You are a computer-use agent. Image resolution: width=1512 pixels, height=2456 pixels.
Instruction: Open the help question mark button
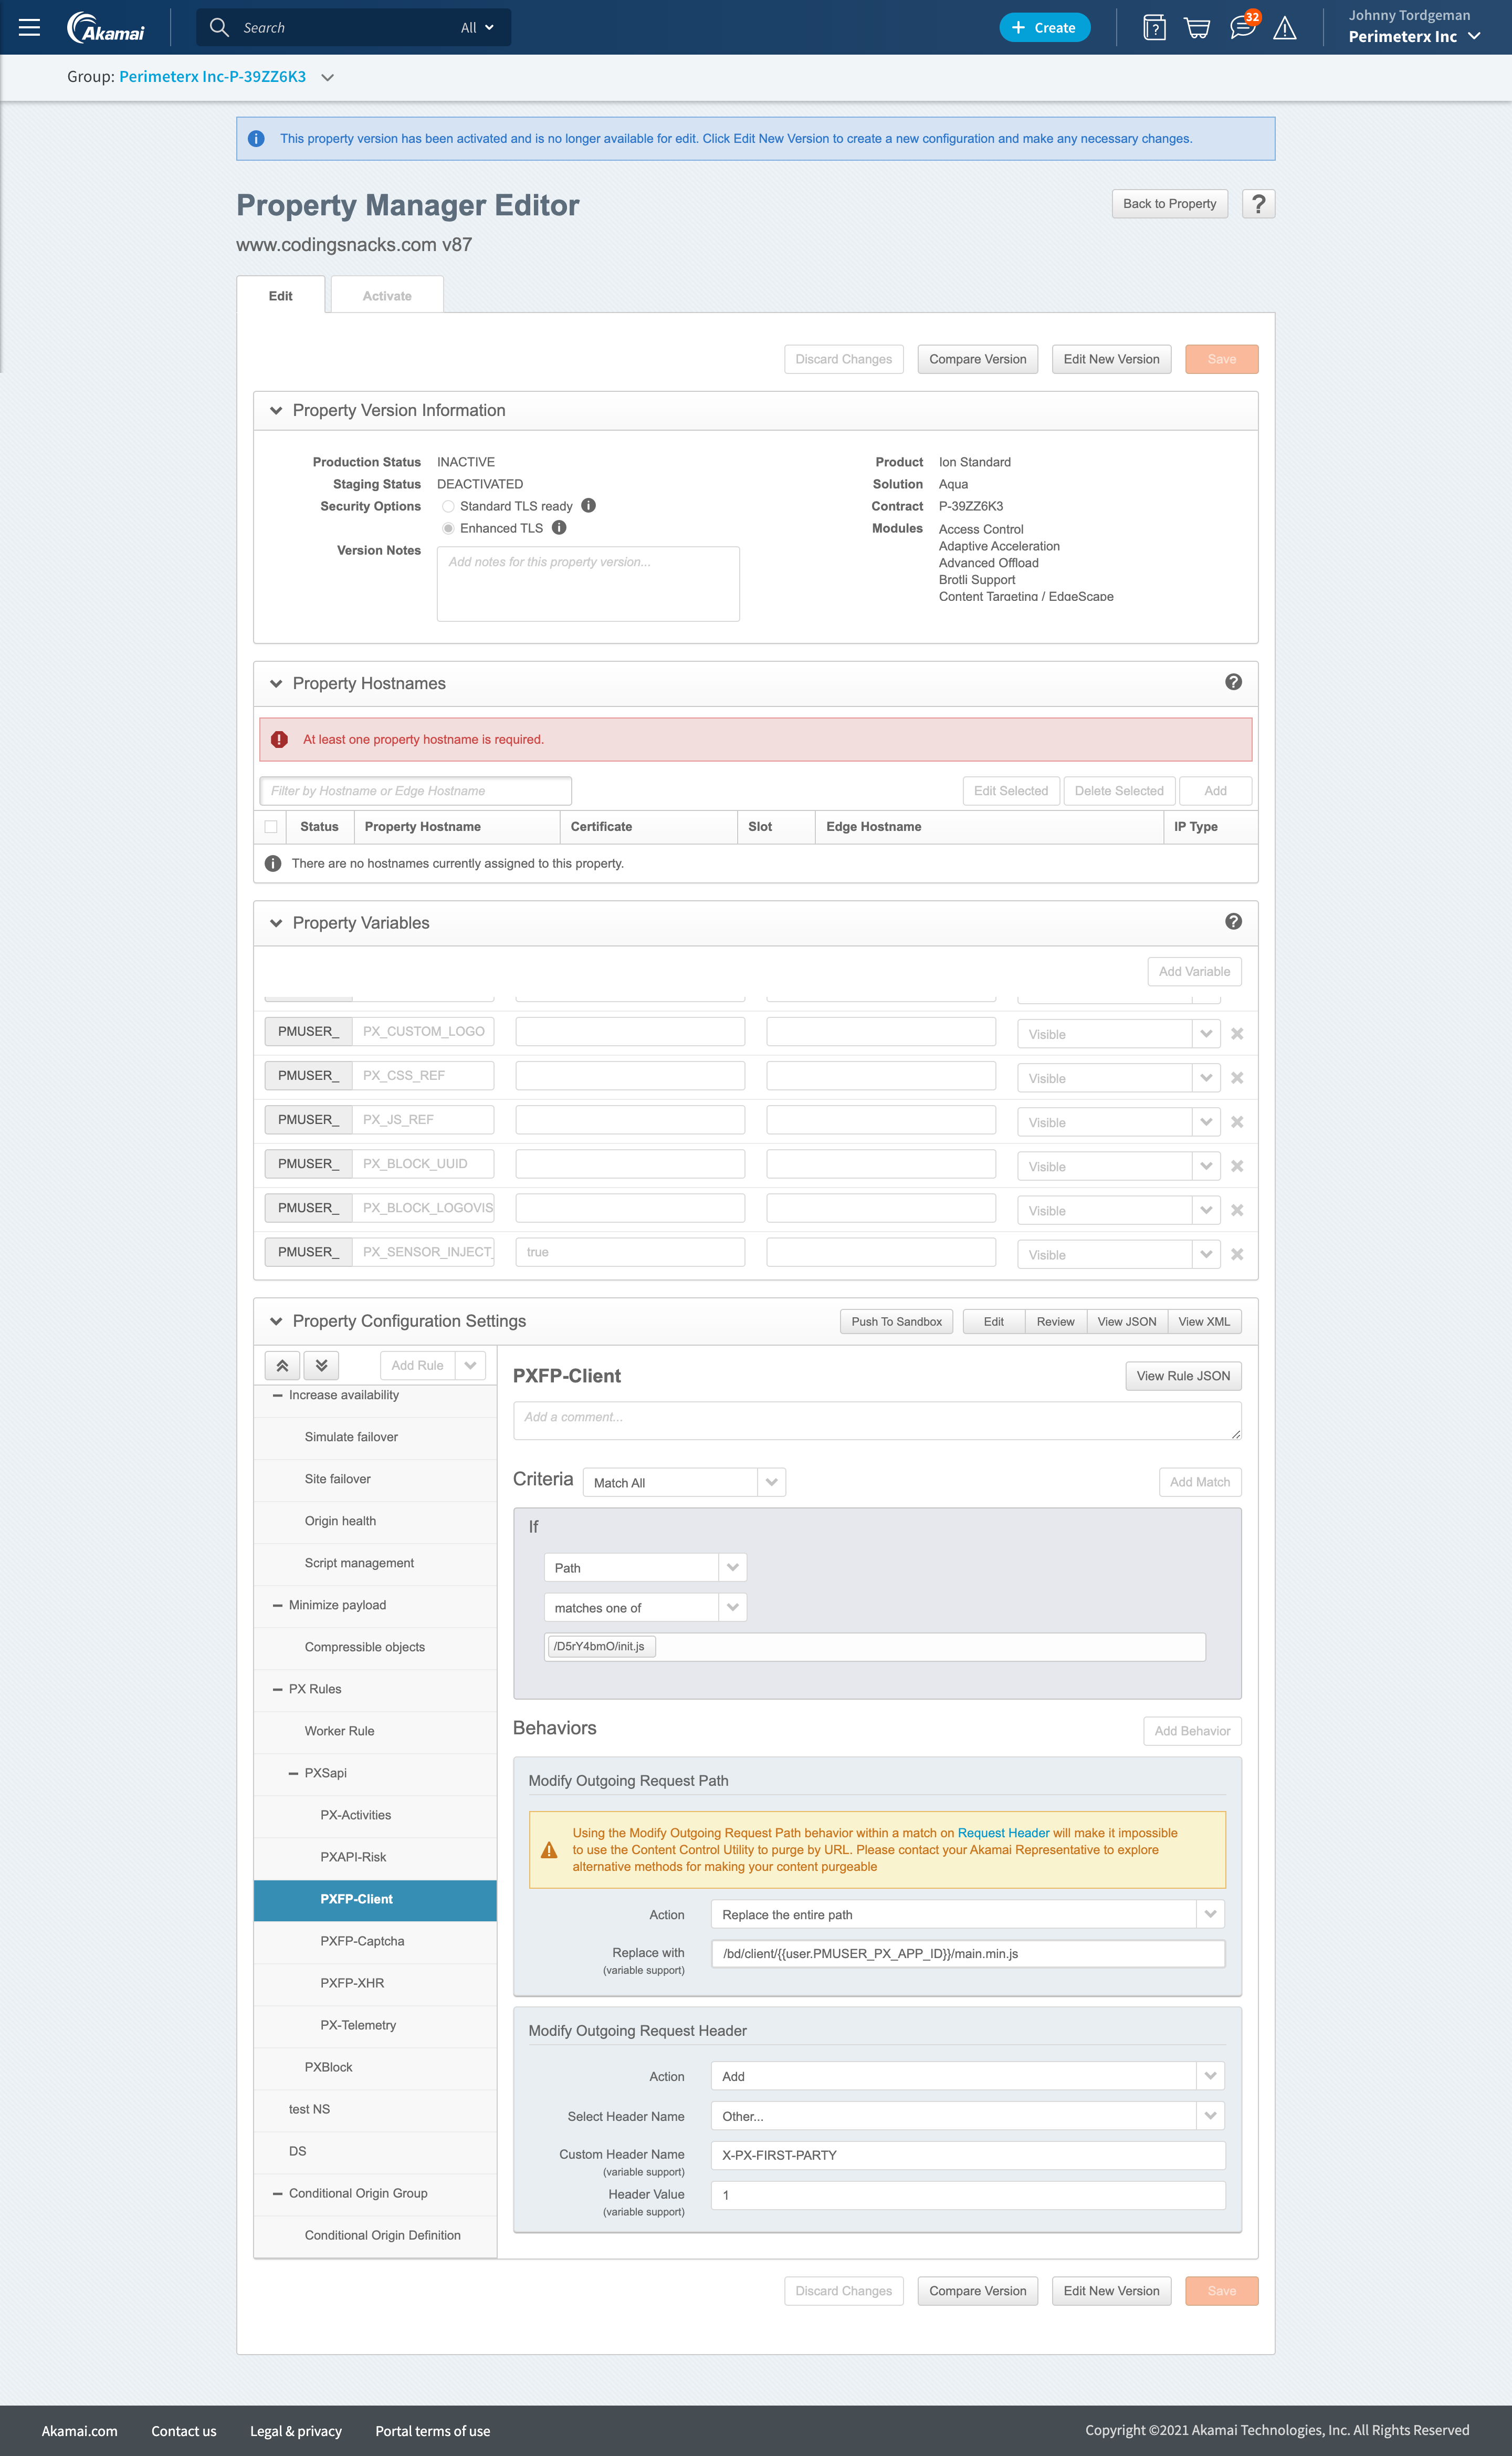(x=1258, y=204)
